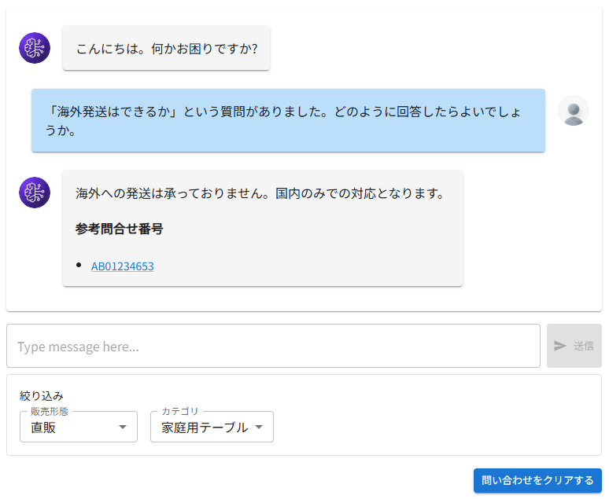Click the bot avatar next to the shipping answer

(35, 193)
